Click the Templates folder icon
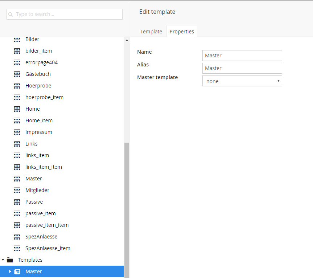Viewport: 313px width, 278px height. point(10,260)
